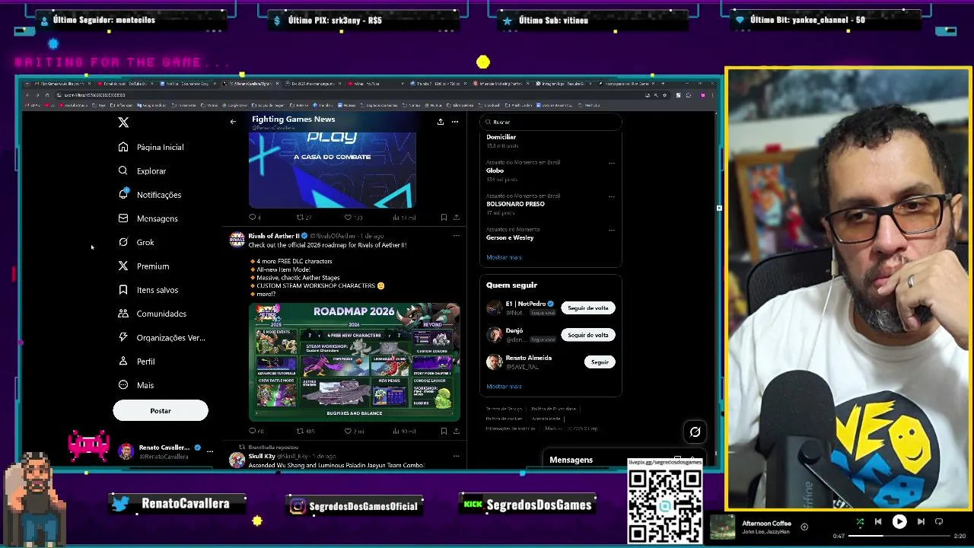Open Skull K3y profile avatar

pyautogui.click(x=237, y=460)
